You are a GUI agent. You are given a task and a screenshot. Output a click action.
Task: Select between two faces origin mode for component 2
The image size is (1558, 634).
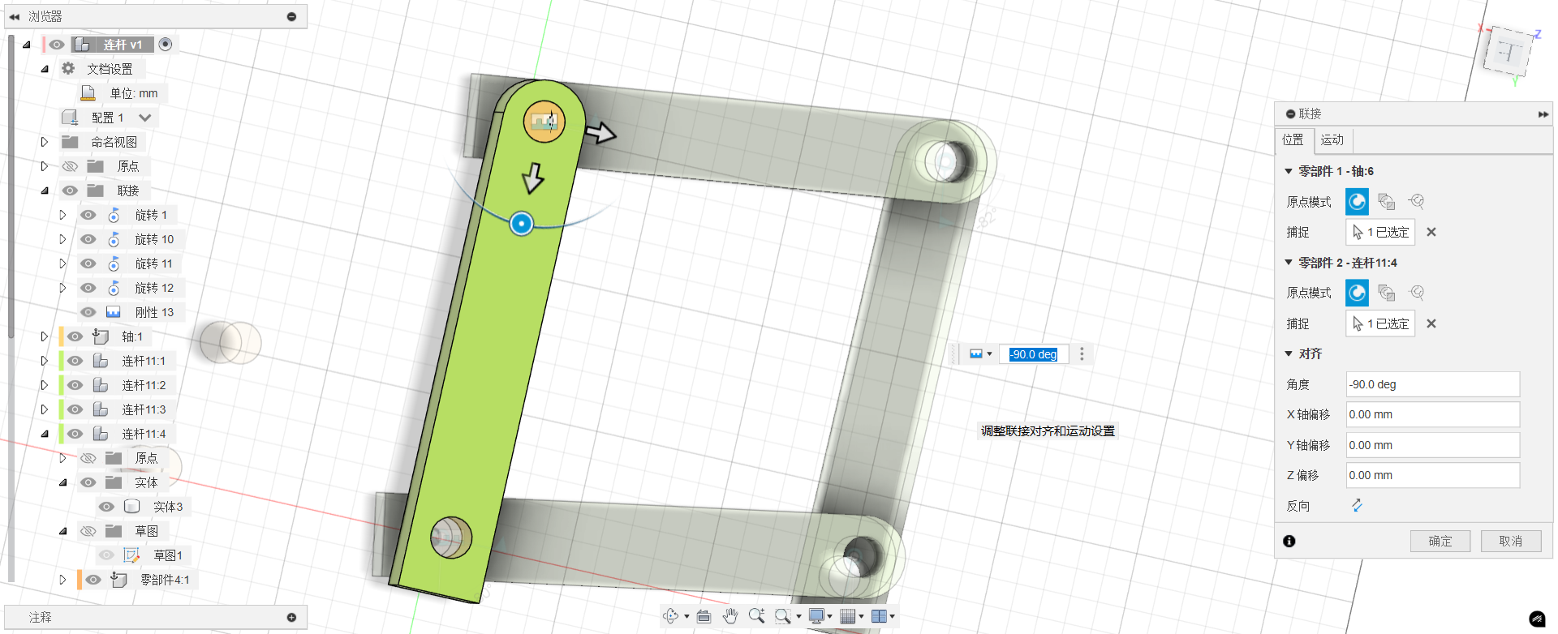[1387, 293]
